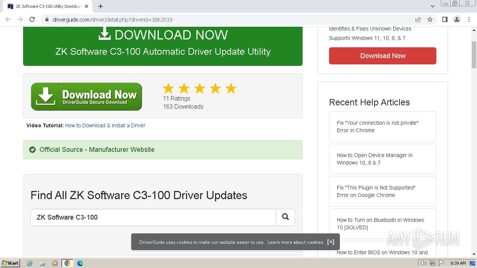
Task: Open the Chrome three-dot menu
Action: (x=469, y=19)
